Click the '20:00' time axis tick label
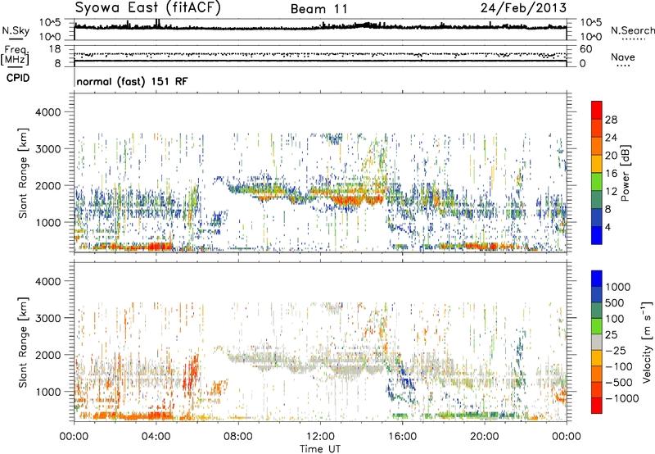Image resolution: width=655 pixels, height=454 pixels. click(x=484, y=437)
